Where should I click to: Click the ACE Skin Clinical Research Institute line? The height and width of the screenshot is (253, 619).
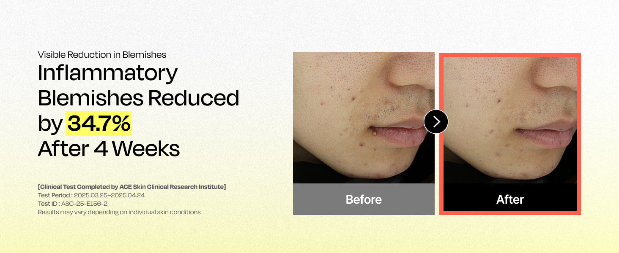click(132, 187)
